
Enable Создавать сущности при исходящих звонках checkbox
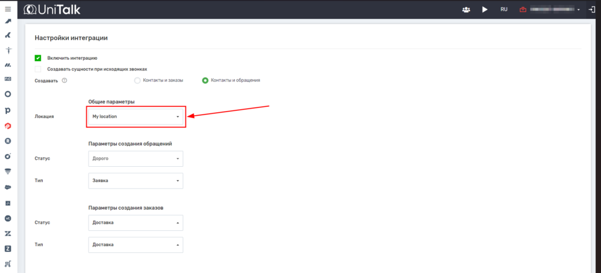(x=38, y=69)
